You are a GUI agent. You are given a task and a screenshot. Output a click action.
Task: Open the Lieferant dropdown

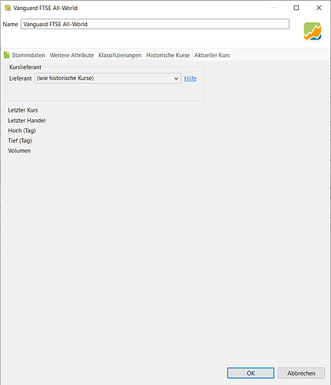point(108,79)
